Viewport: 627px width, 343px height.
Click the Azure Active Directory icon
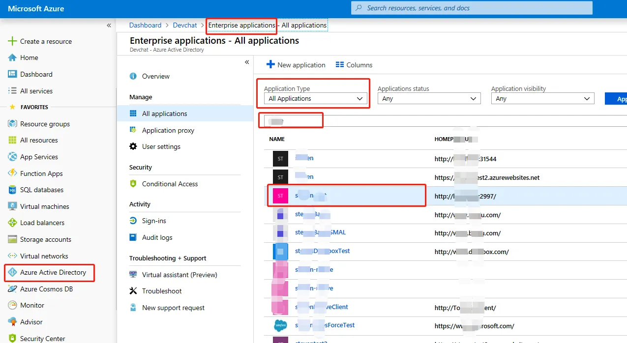[13, 272]
